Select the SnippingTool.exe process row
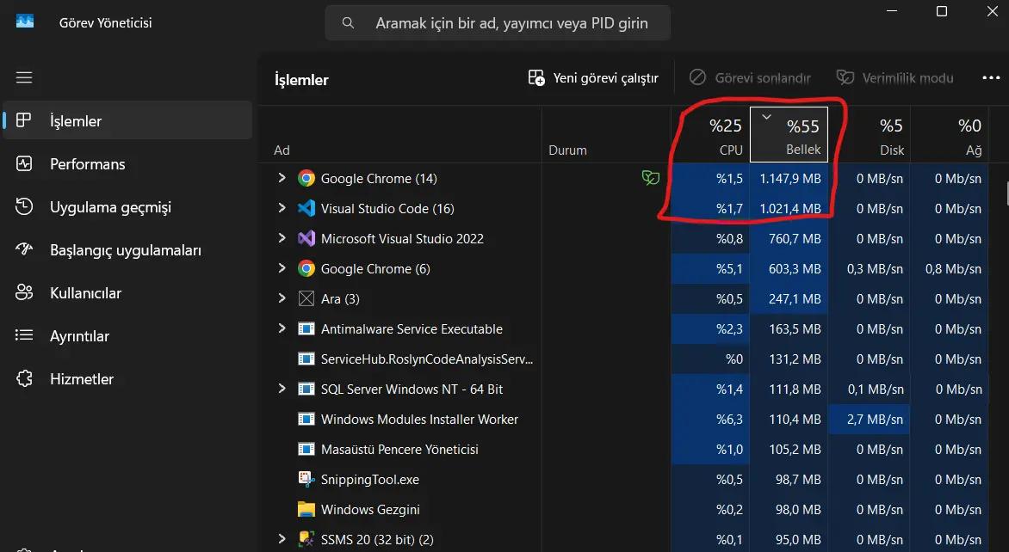Viewport: 1009px width, 552px height. (623, 480)
